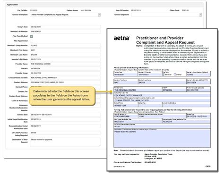
Task: Click the Member's Last Name field
Action: click(x=65, y=55)
